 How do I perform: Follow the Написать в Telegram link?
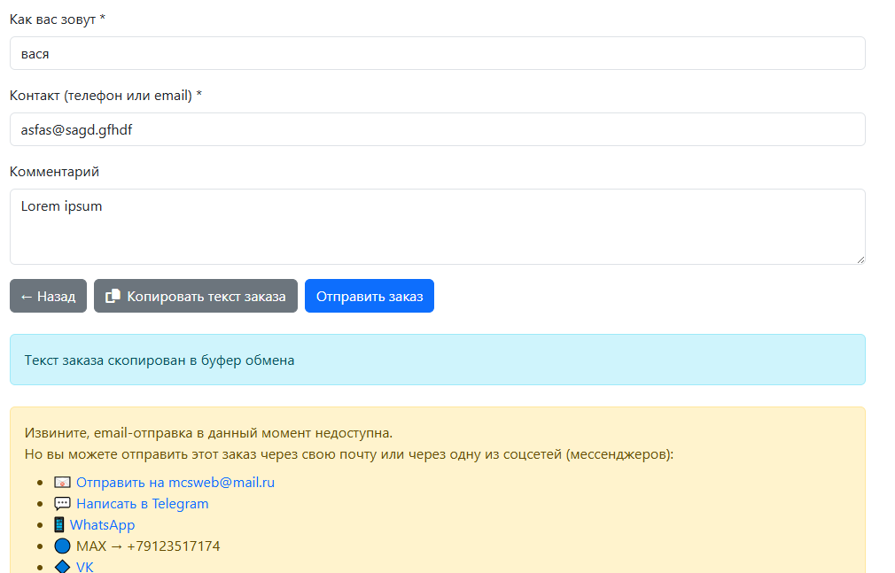[143, 504]
